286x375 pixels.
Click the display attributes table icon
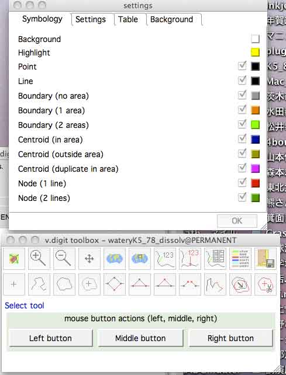pos(215,259)
